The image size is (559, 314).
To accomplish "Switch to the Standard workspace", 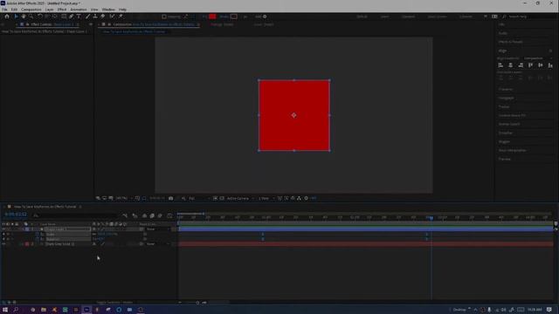I will pos(408,17).
